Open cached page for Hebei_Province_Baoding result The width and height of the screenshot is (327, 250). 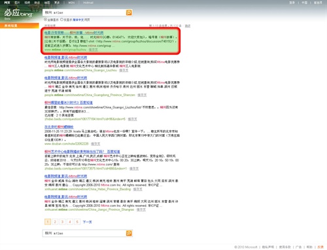coord(137,189)
